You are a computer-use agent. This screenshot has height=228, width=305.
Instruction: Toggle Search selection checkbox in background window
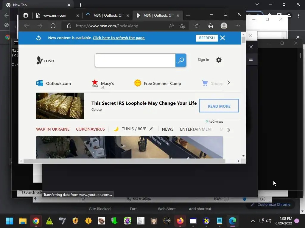[21, 192]
